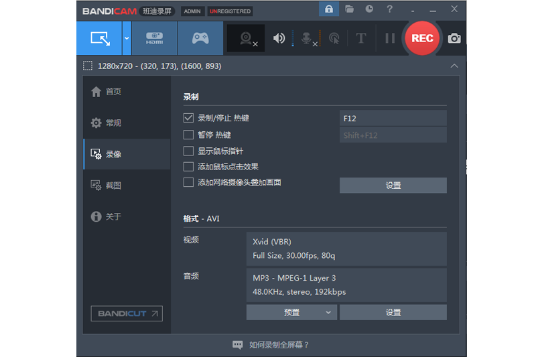Uncheck the 录制/停止 热键 checkbox

click(188, 118)
